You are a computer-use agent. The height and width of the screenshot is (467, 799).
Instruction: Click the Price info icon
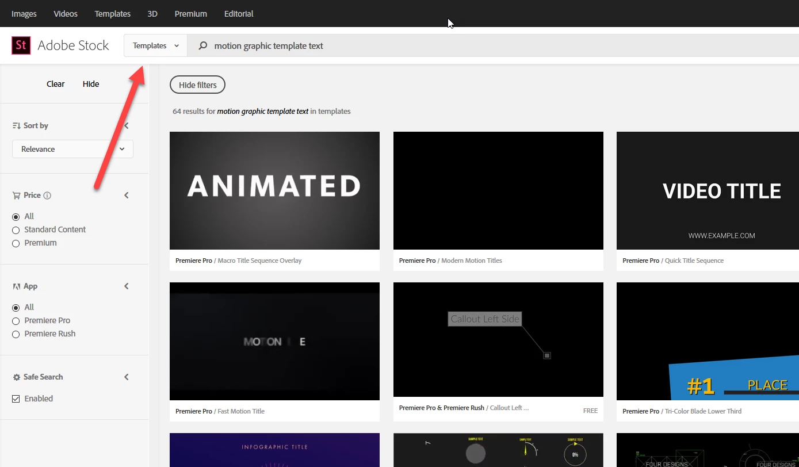pos(47,196)
